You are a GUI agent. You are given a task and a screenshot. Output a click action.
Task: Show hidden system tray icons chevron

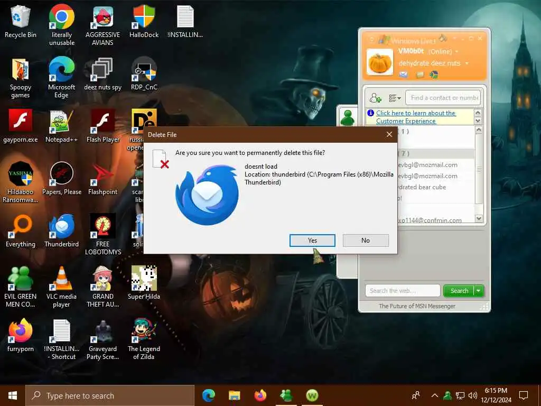click(435, 395)
